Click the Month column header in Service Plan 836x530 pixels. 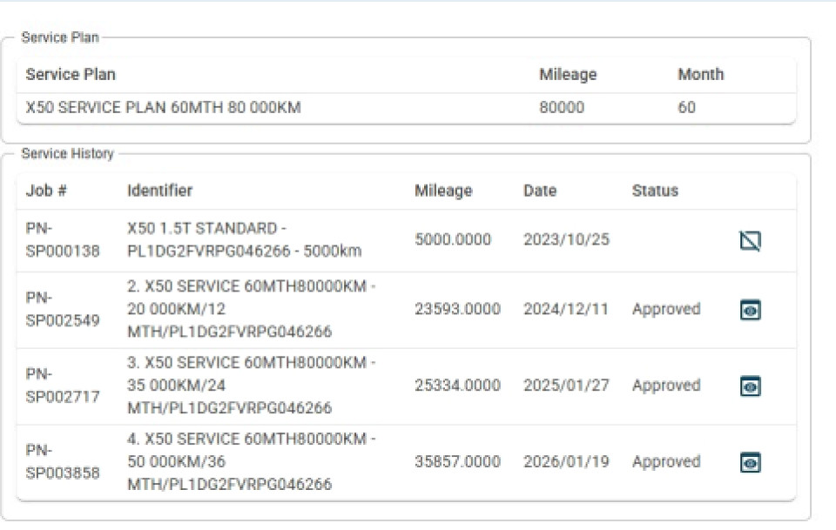click(x=700, y=75)
